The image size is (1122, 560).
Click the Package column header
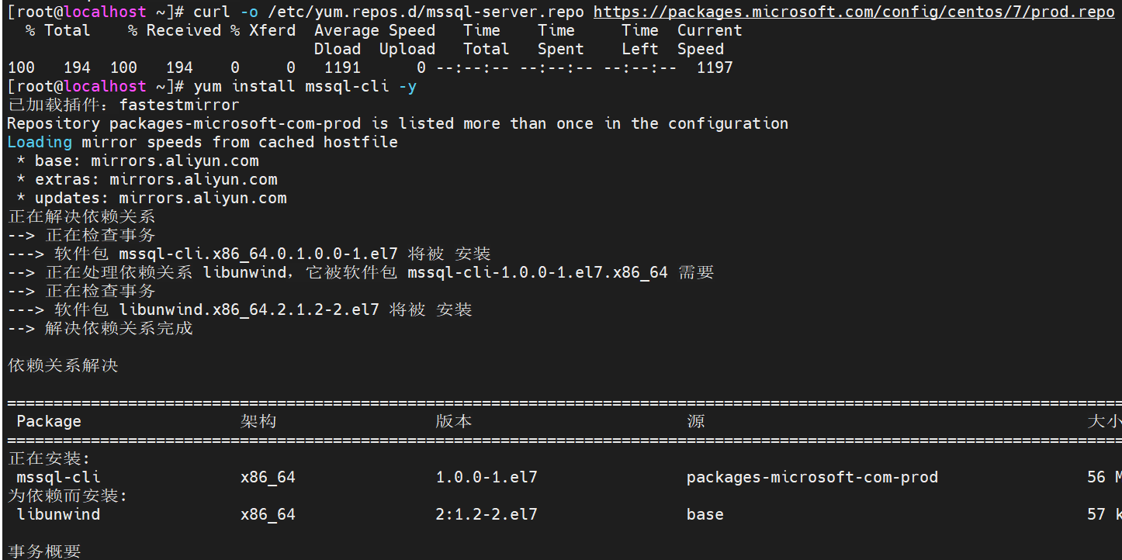click(49, 421)
